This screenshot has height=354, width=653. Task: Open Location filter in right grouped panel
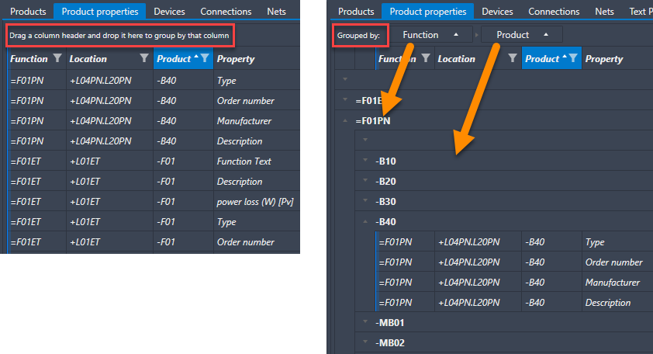513,58
